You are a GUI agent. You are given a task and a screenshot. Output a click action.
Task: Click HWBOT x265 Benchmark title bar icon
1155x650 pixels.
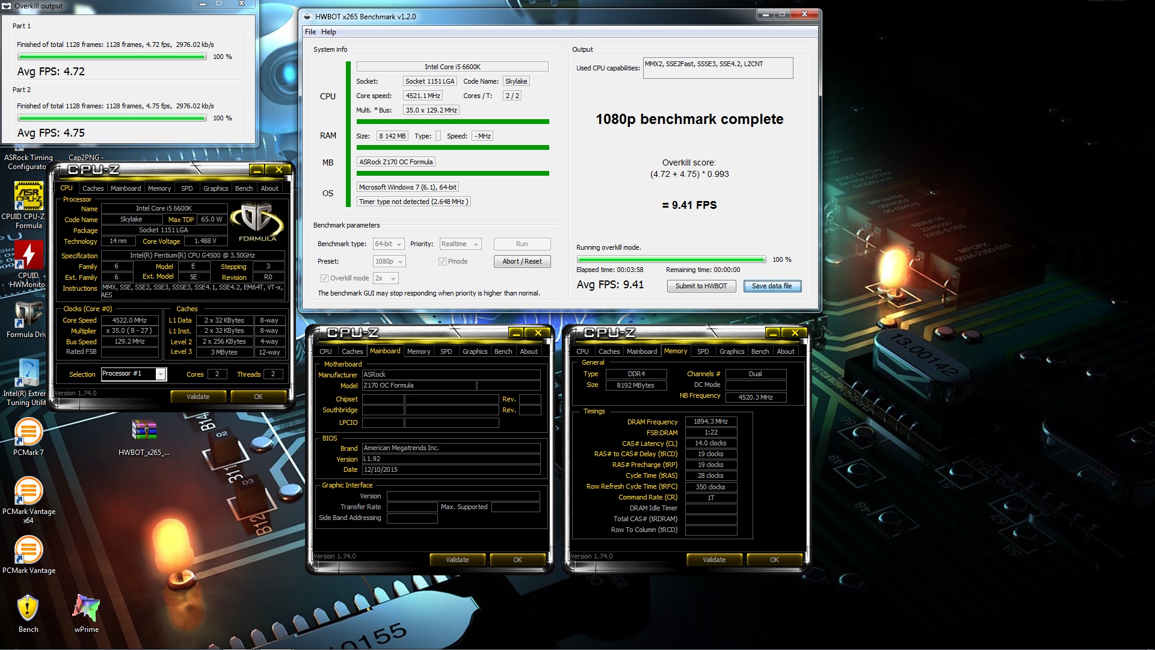pyautogui.click(x=307, y=16)
